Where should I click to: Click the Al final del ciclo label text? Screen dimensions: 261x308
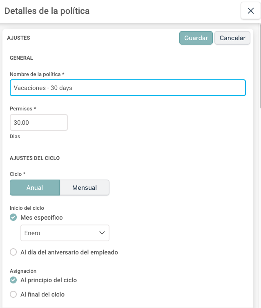pyautogui.click(x=42, y=295)
